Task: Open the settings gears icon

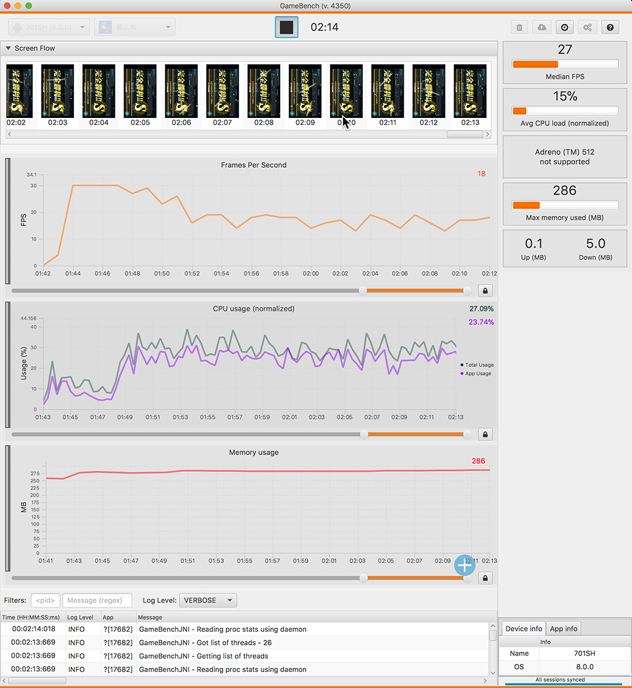Action: point(587,27)
